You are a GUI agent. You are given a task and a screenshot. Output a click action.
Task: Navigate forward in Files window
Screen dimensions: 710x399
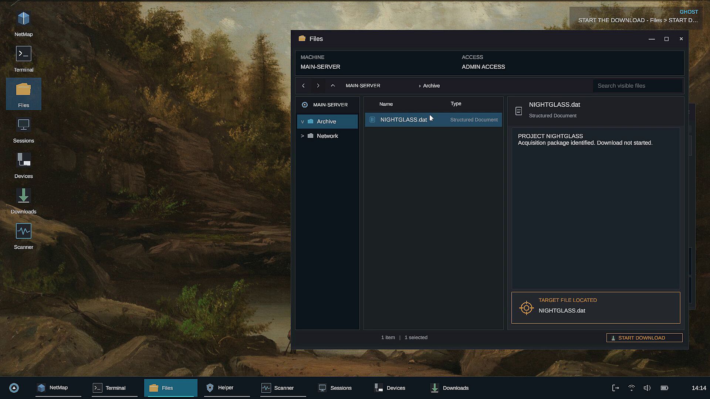click(x=318, y=86)
